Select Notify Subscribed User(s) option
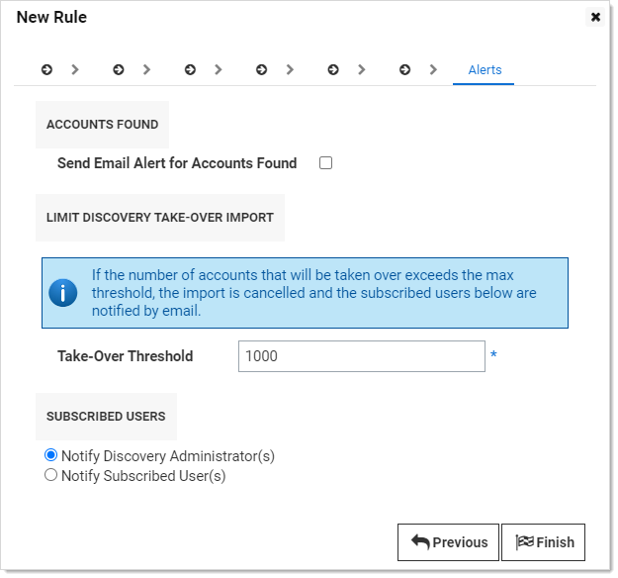The width and height of the screenshot is (618, 578). click(x=50, y=475)
